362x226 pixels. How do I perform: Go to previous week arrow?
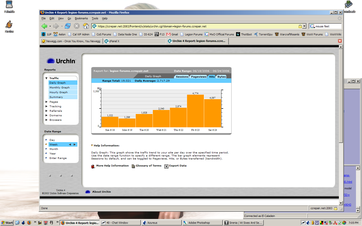(70, 144)
